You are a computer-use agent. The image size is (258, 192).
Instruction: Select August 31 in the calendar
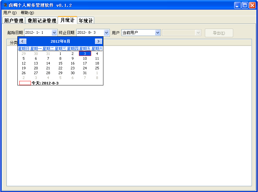pos(85,73)
